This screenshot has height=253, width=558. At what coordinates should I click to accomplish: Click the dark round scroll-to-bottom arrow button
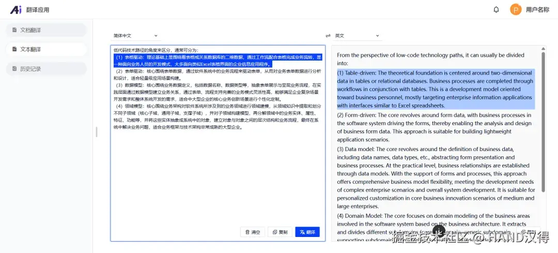pos(440,230)
